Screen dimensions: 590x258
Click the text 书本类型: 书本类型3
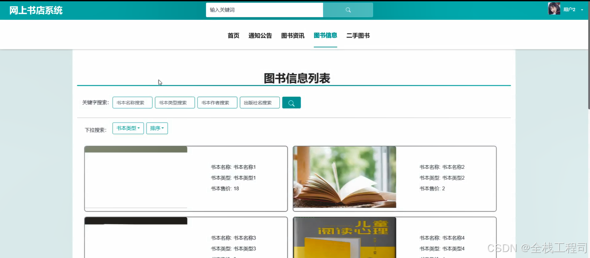point(233,249)
